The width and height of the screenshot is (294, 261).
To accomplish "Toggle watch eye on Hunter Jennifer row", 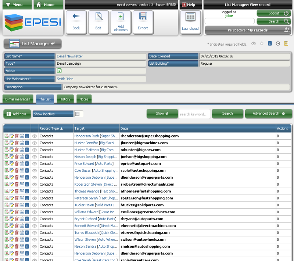I will tap(35, 143).
